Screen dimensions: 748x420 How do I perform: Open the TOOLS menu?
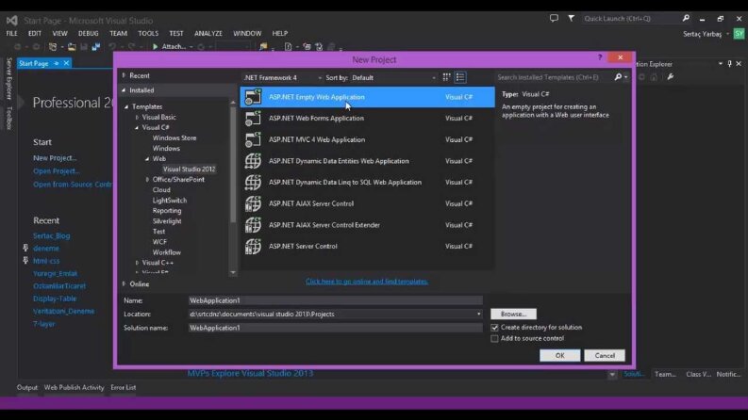[x=148, y=33]
